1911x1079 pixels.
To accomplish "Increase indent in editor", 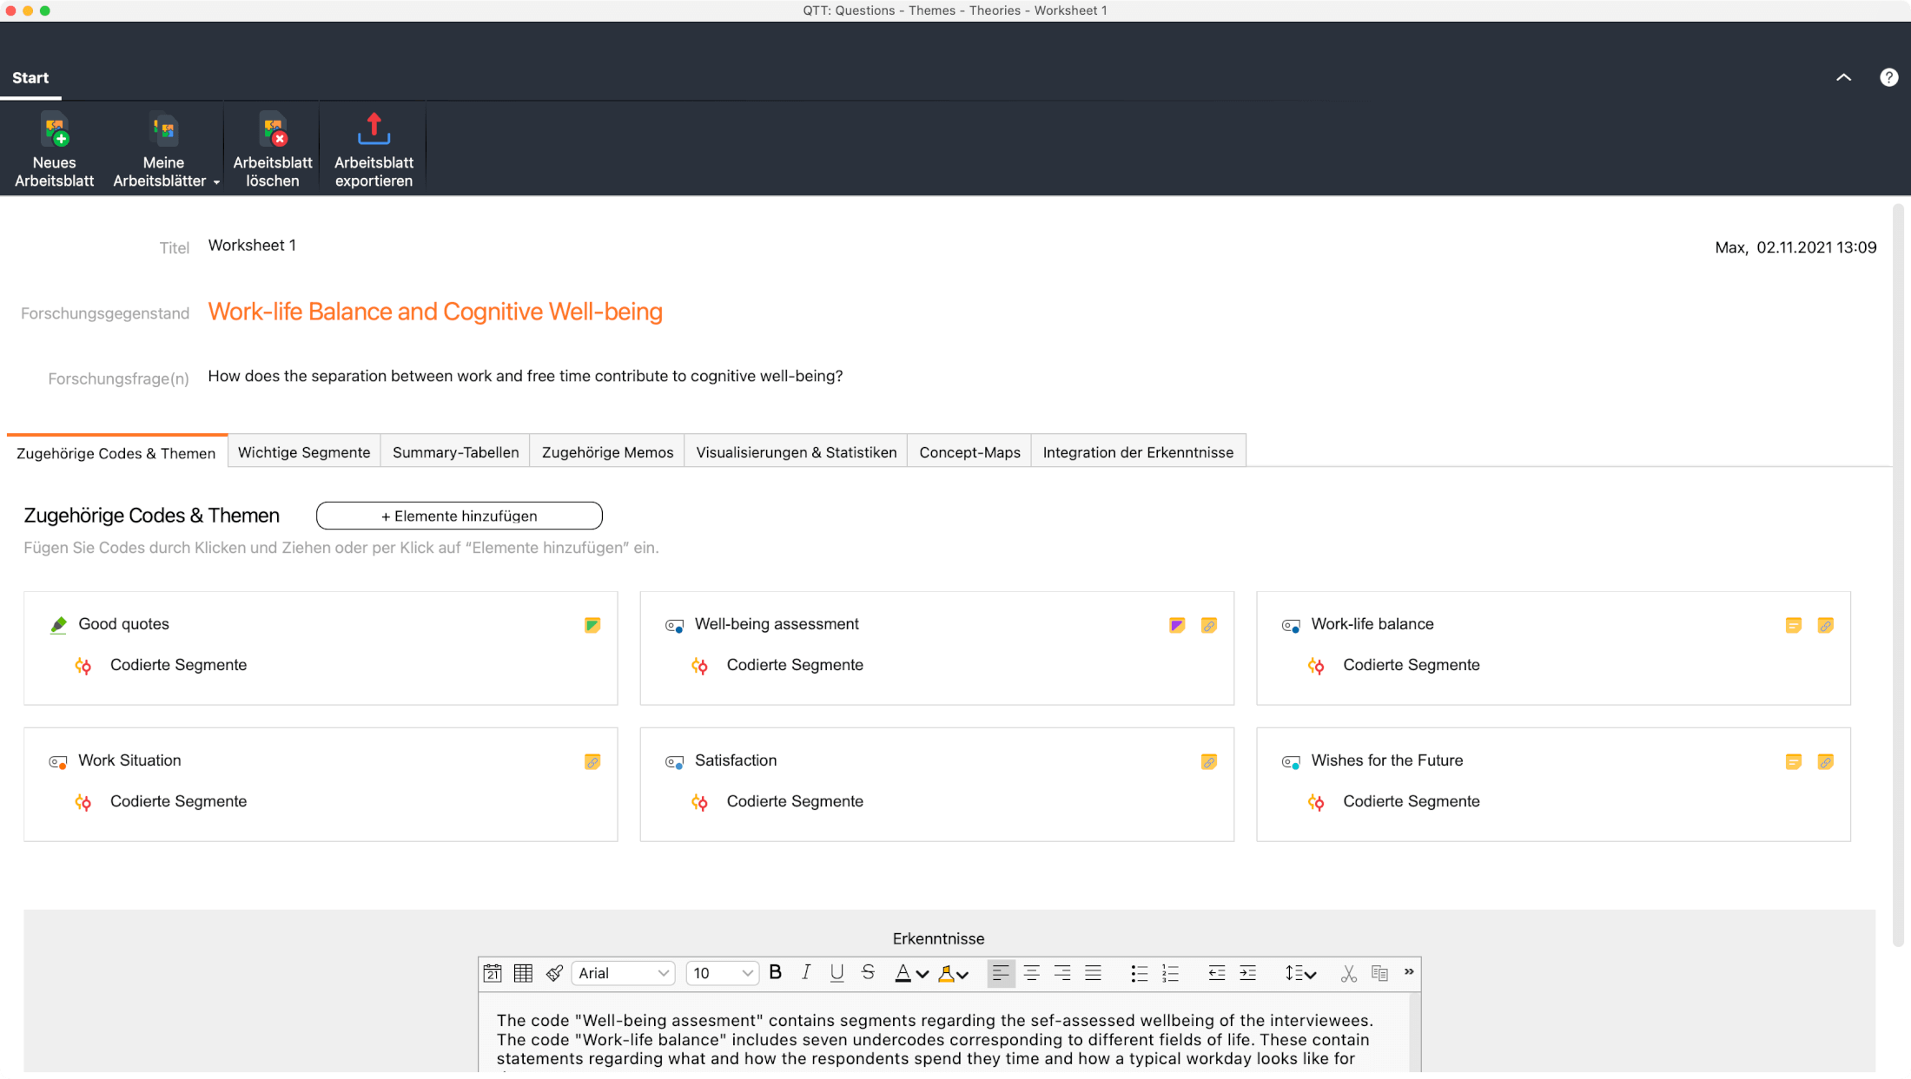I will (1247, 973).
